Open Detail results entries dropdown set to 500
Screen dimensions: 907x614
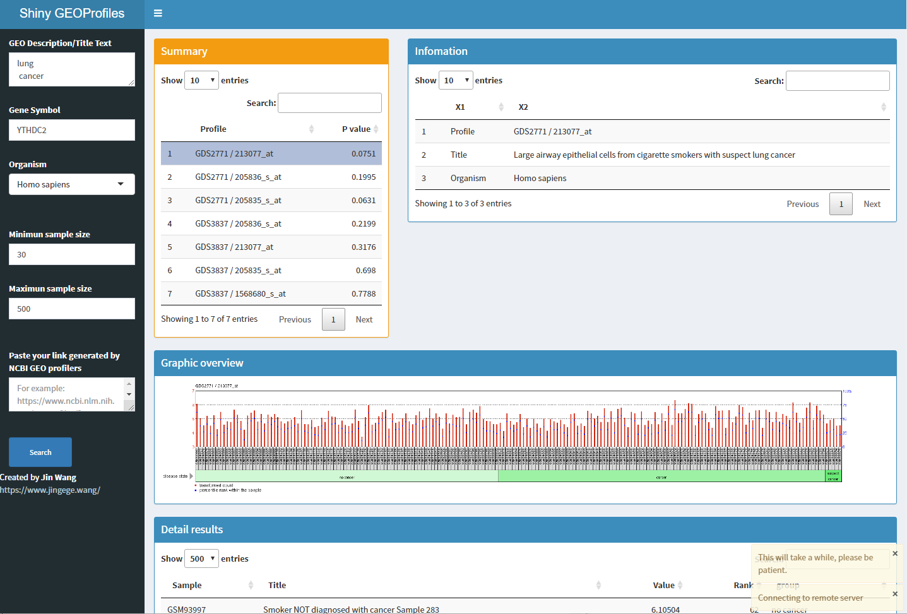coord(201,558)
